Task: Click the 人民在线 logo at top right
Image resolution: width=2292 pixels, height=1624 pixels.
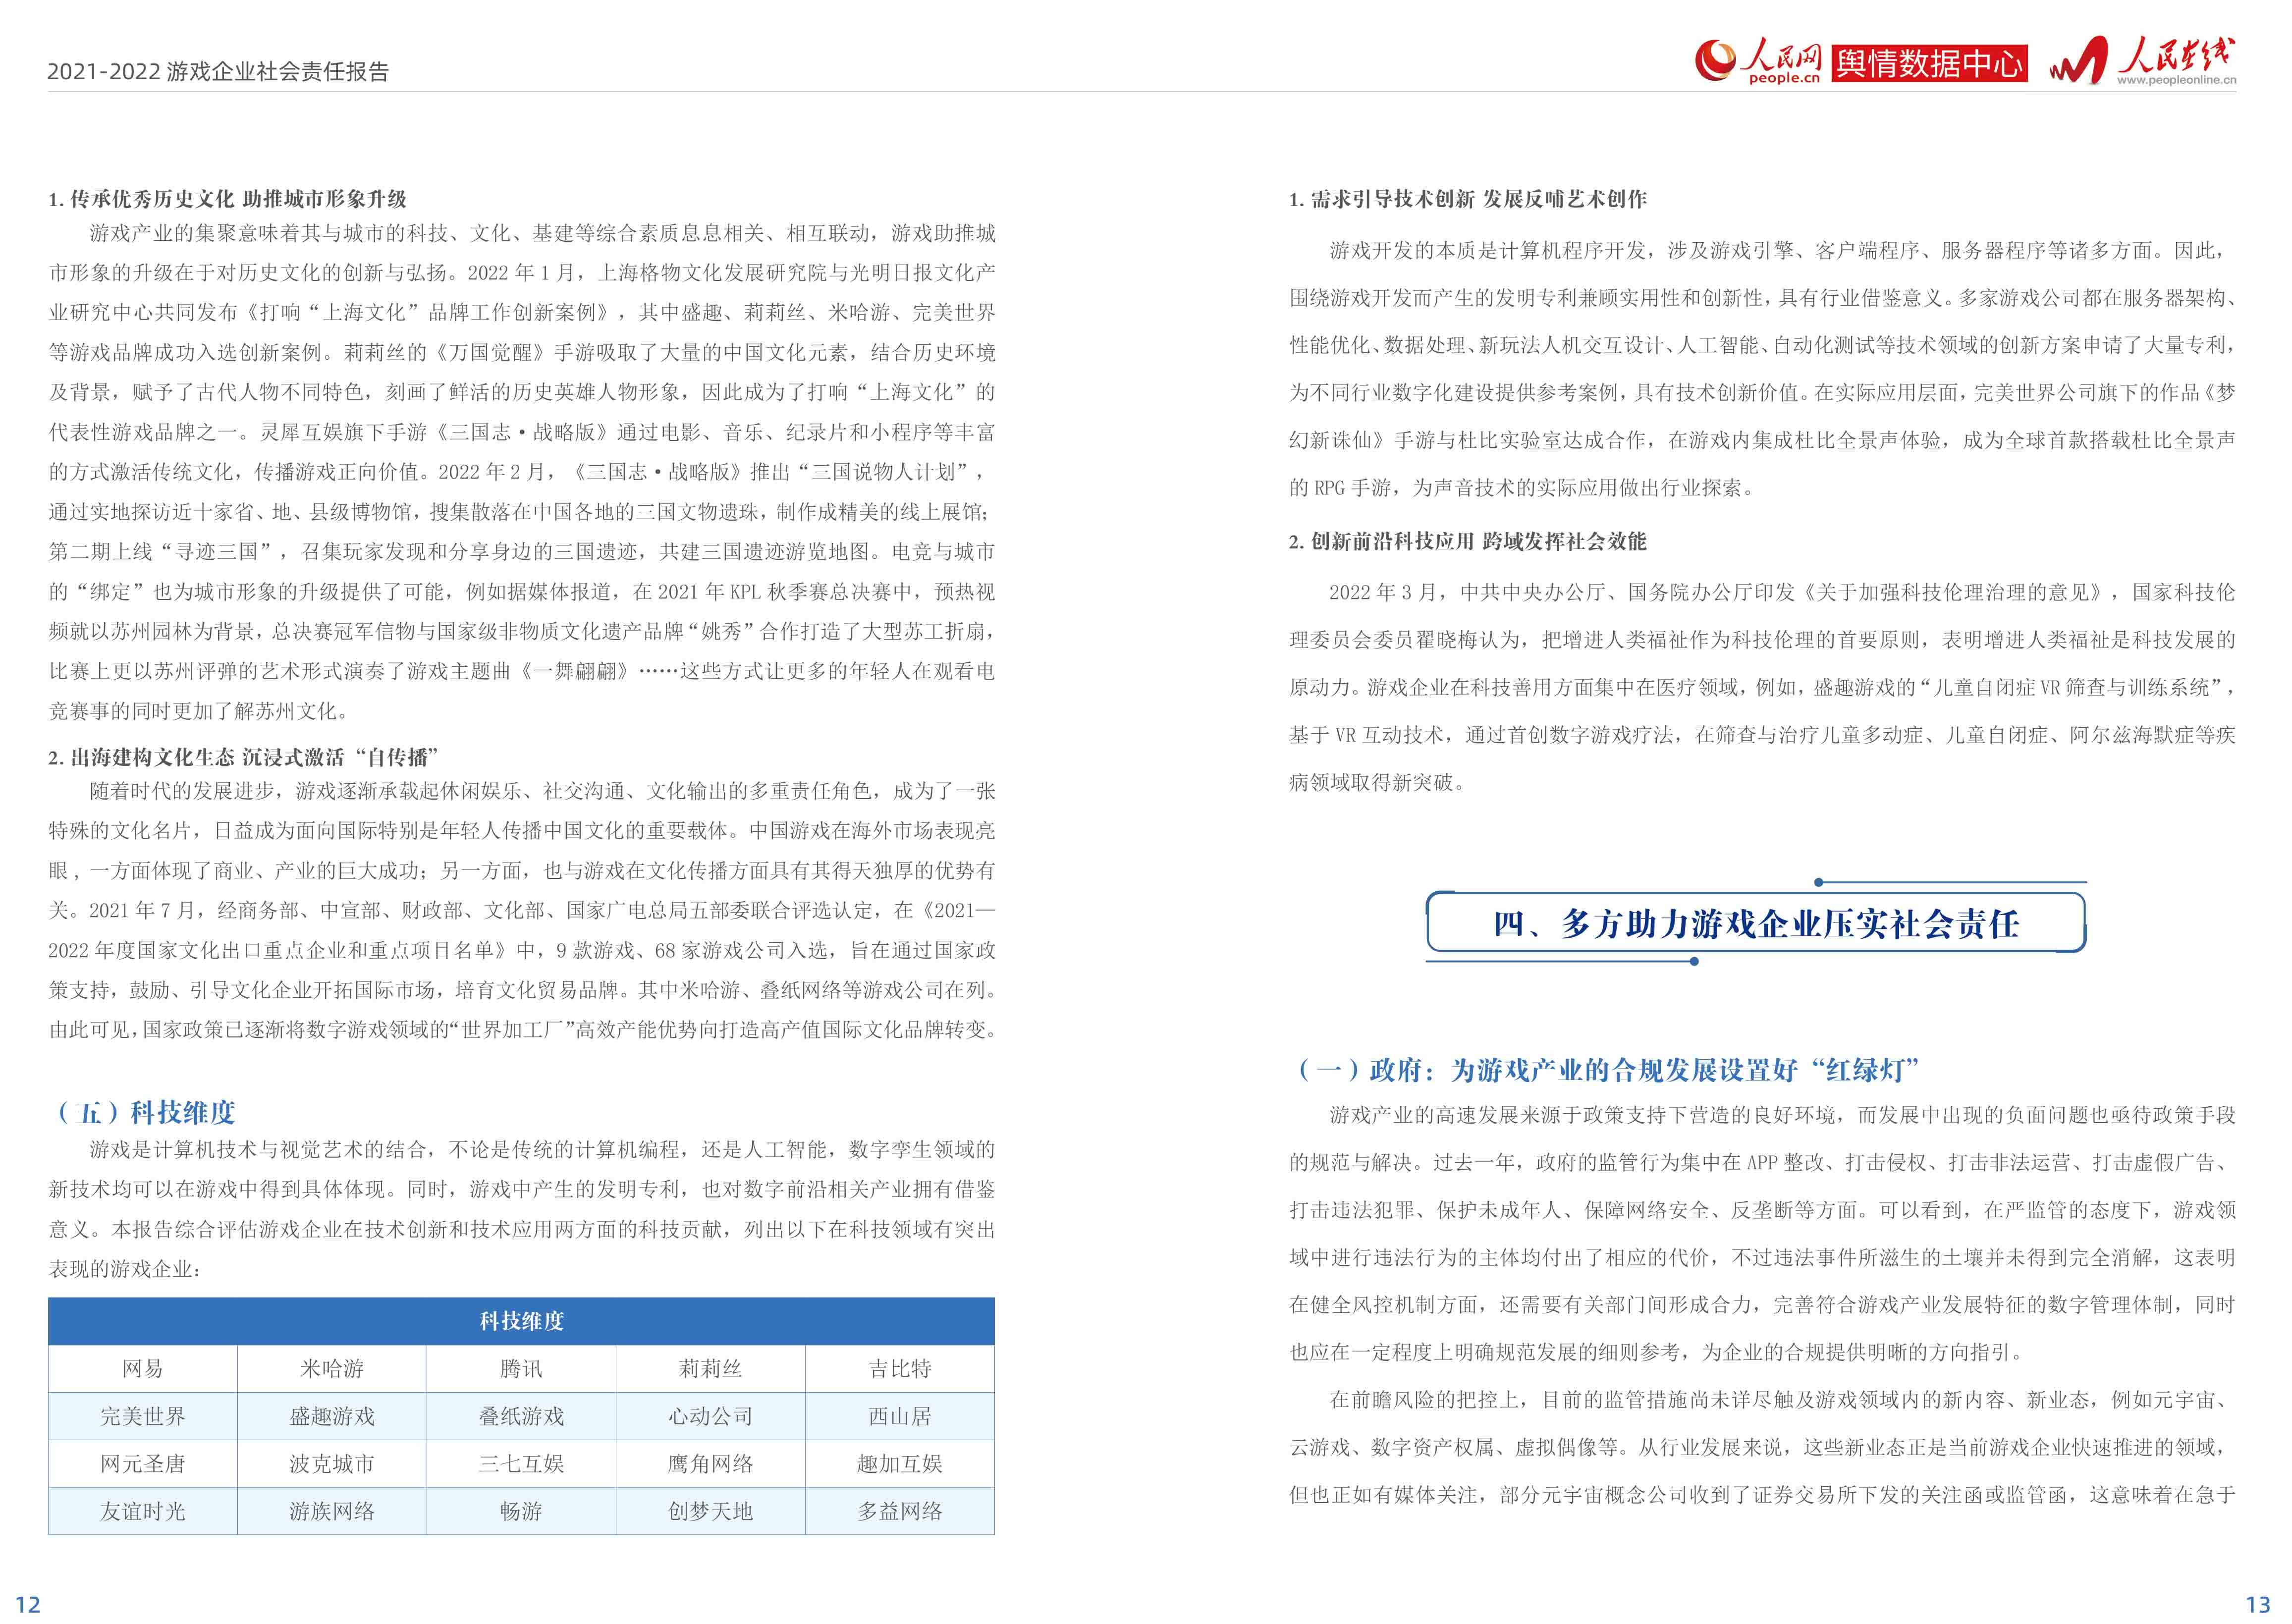Action: (2142, 61)
